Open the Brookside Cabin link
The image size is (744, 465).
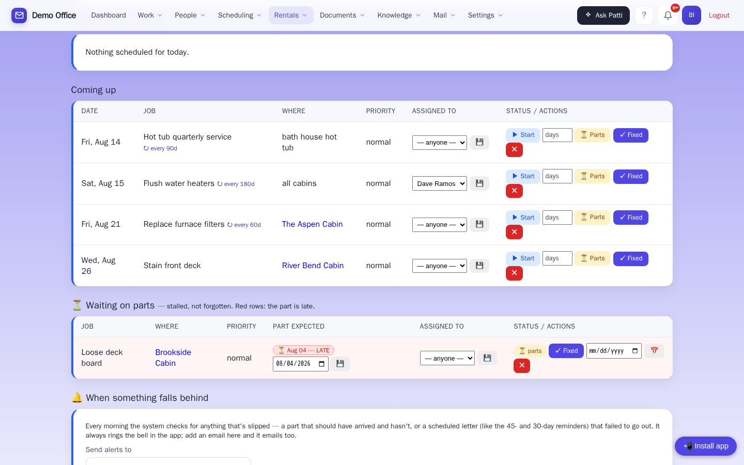173,358
